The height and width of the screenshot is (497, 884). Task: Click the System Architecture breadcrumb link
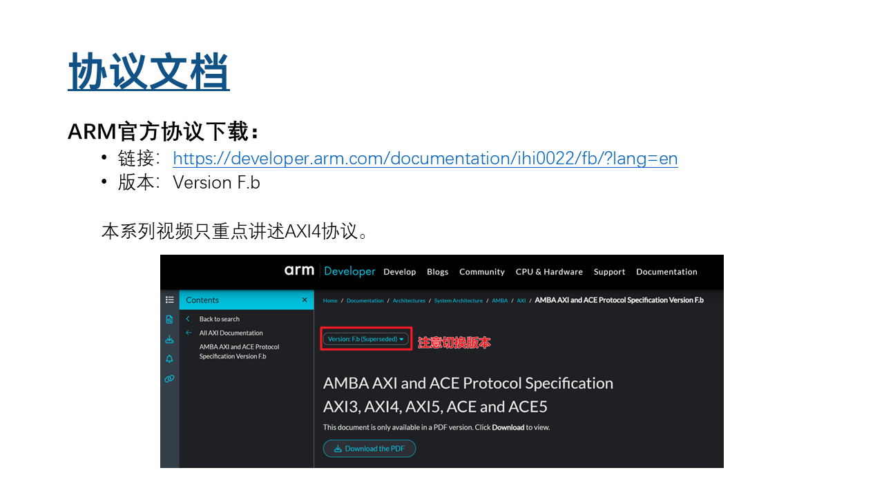(459, 301)
